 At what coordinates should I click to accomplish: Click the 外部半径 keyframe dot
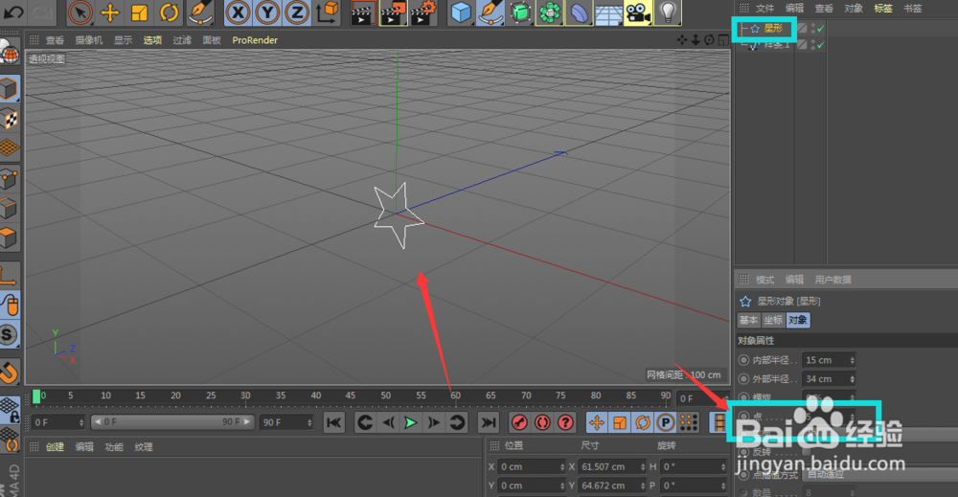tap(743, 379)
